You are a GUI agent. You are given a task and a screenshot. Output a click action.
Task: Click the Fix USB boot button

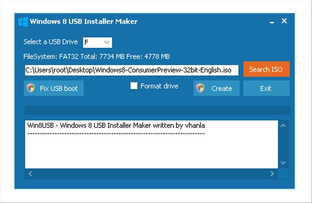pyautogui.click(x=54, y=88)
